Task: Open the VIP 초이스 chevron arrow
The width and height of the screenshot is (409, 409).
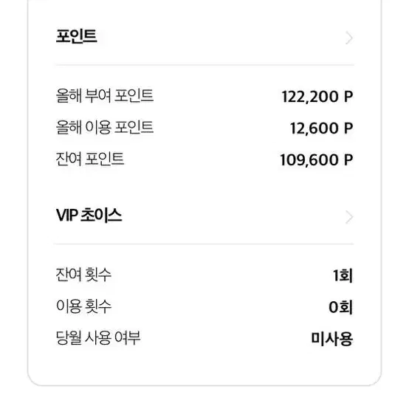Action: pyautogui.click(x=349, y=217)
